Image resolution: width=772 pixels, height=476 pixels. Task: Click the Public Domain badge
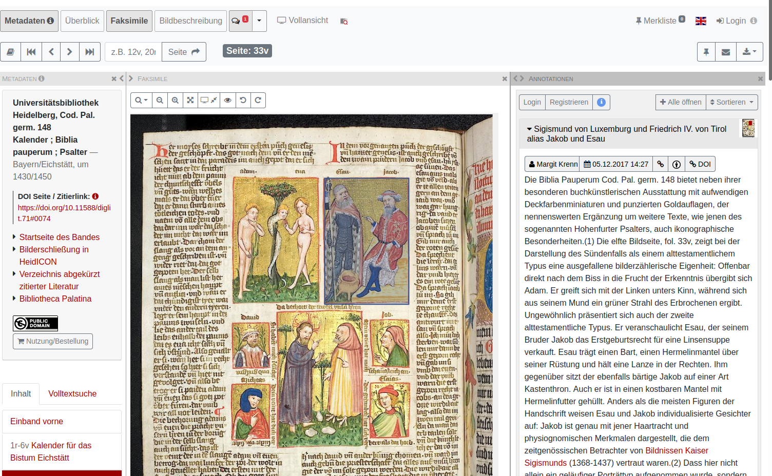tap(35, 324)
